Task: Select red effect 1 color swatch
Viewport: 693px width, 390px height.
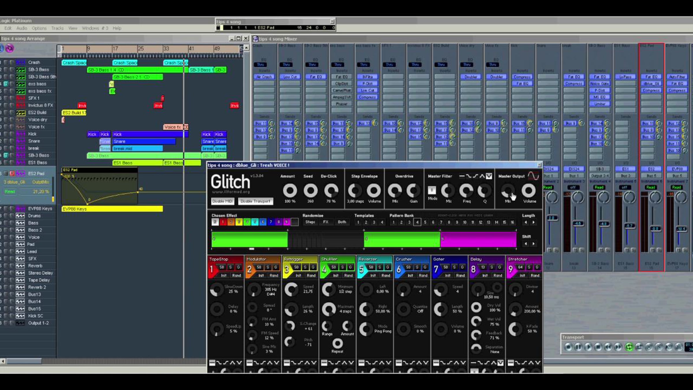Action: (223, 222)
